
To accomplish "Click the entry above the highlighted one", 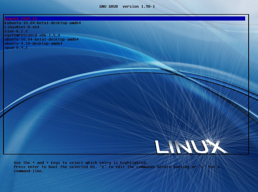I will point(16,48).
